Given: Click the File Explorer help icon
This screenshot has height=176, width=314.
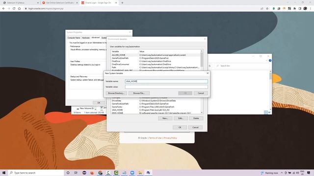Looking at the screenshot, I should click(x=270, y=61).
